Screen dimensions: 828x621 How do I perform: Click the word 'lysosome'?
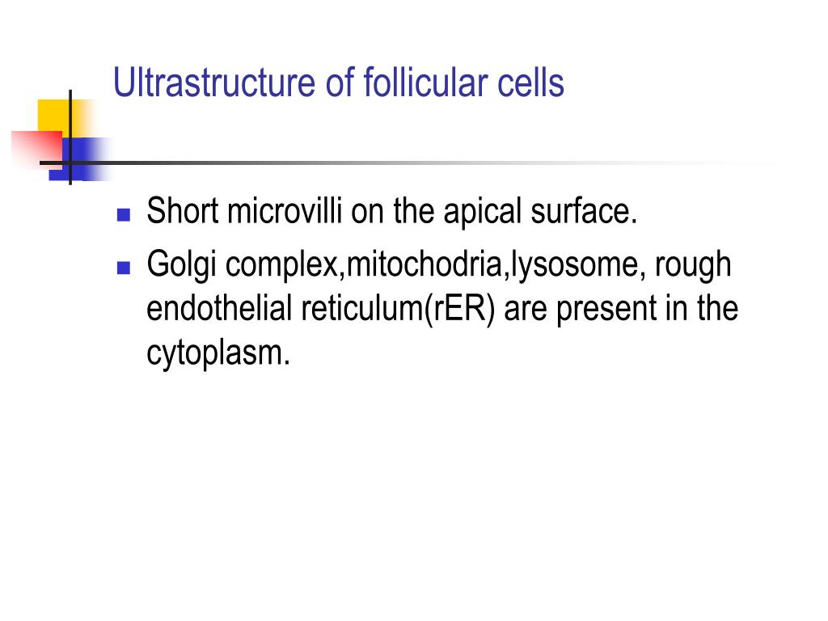[575, 265]
